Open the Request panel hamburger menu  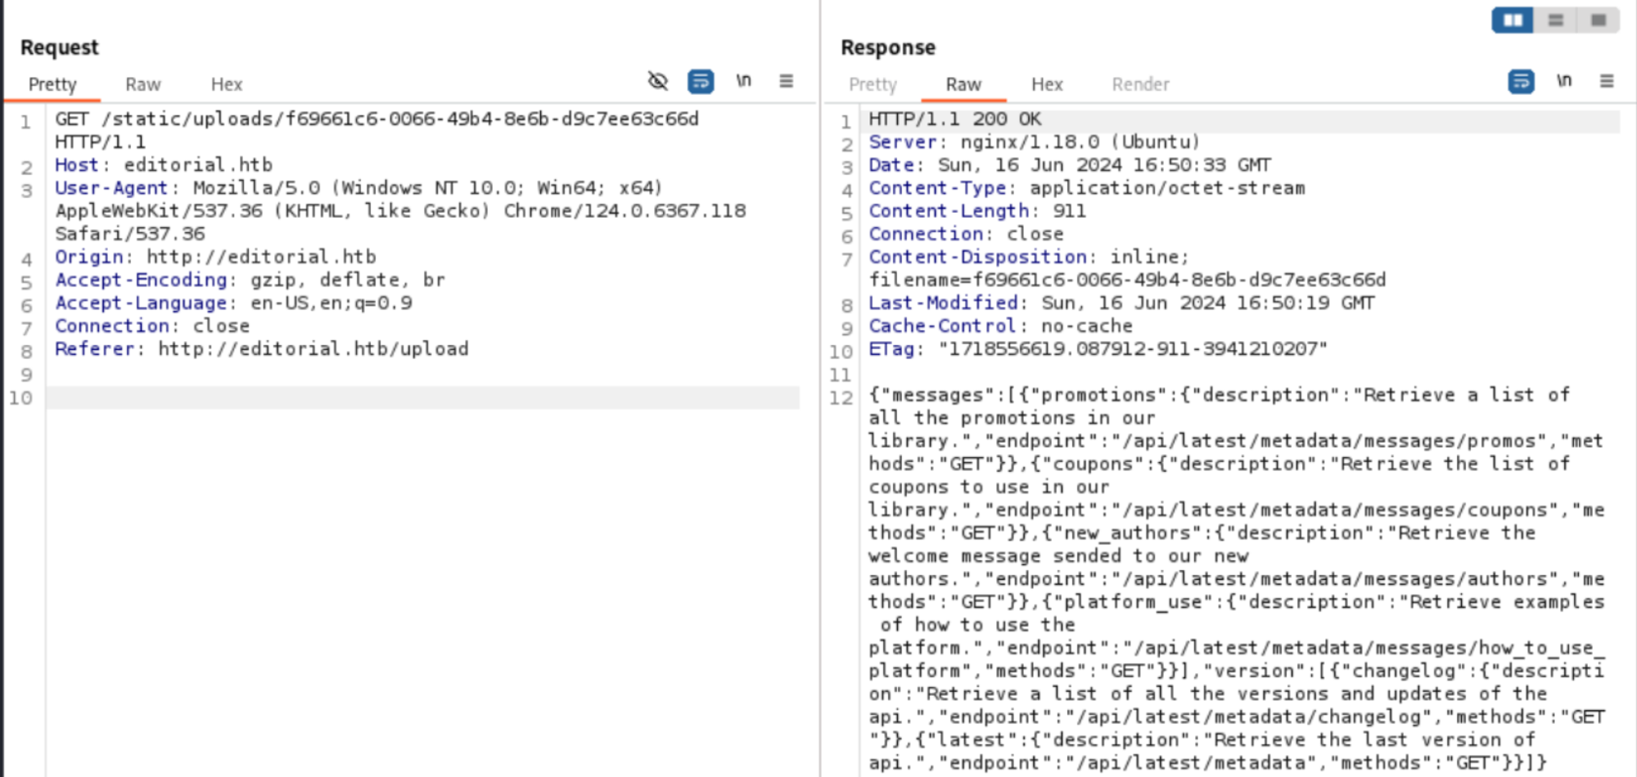pos(786,81)
